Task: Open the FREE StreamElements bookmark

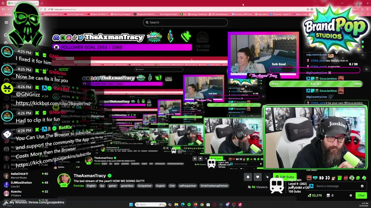Action: pos(219,14)
